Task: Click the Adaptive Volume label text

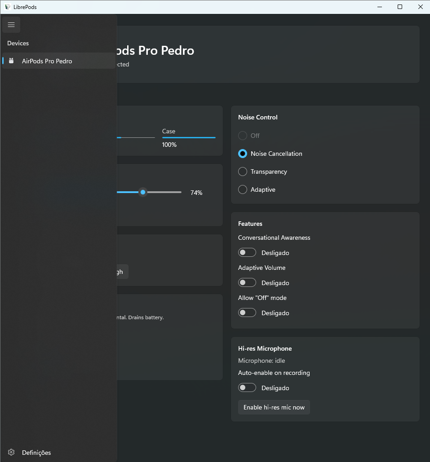Action: (x=262, y=268)
